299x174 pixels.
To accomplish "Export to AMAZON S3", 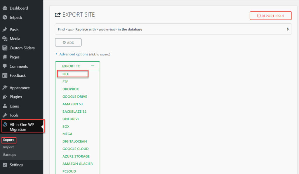I will click(x=72, y=104).
